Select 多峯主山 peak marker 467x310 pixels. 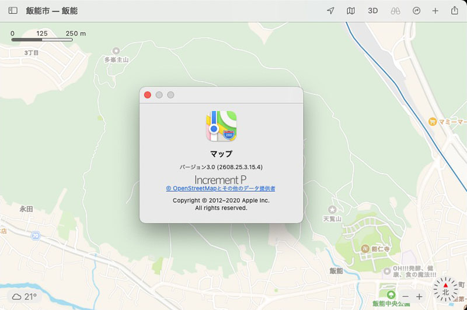tap(116, 51)
